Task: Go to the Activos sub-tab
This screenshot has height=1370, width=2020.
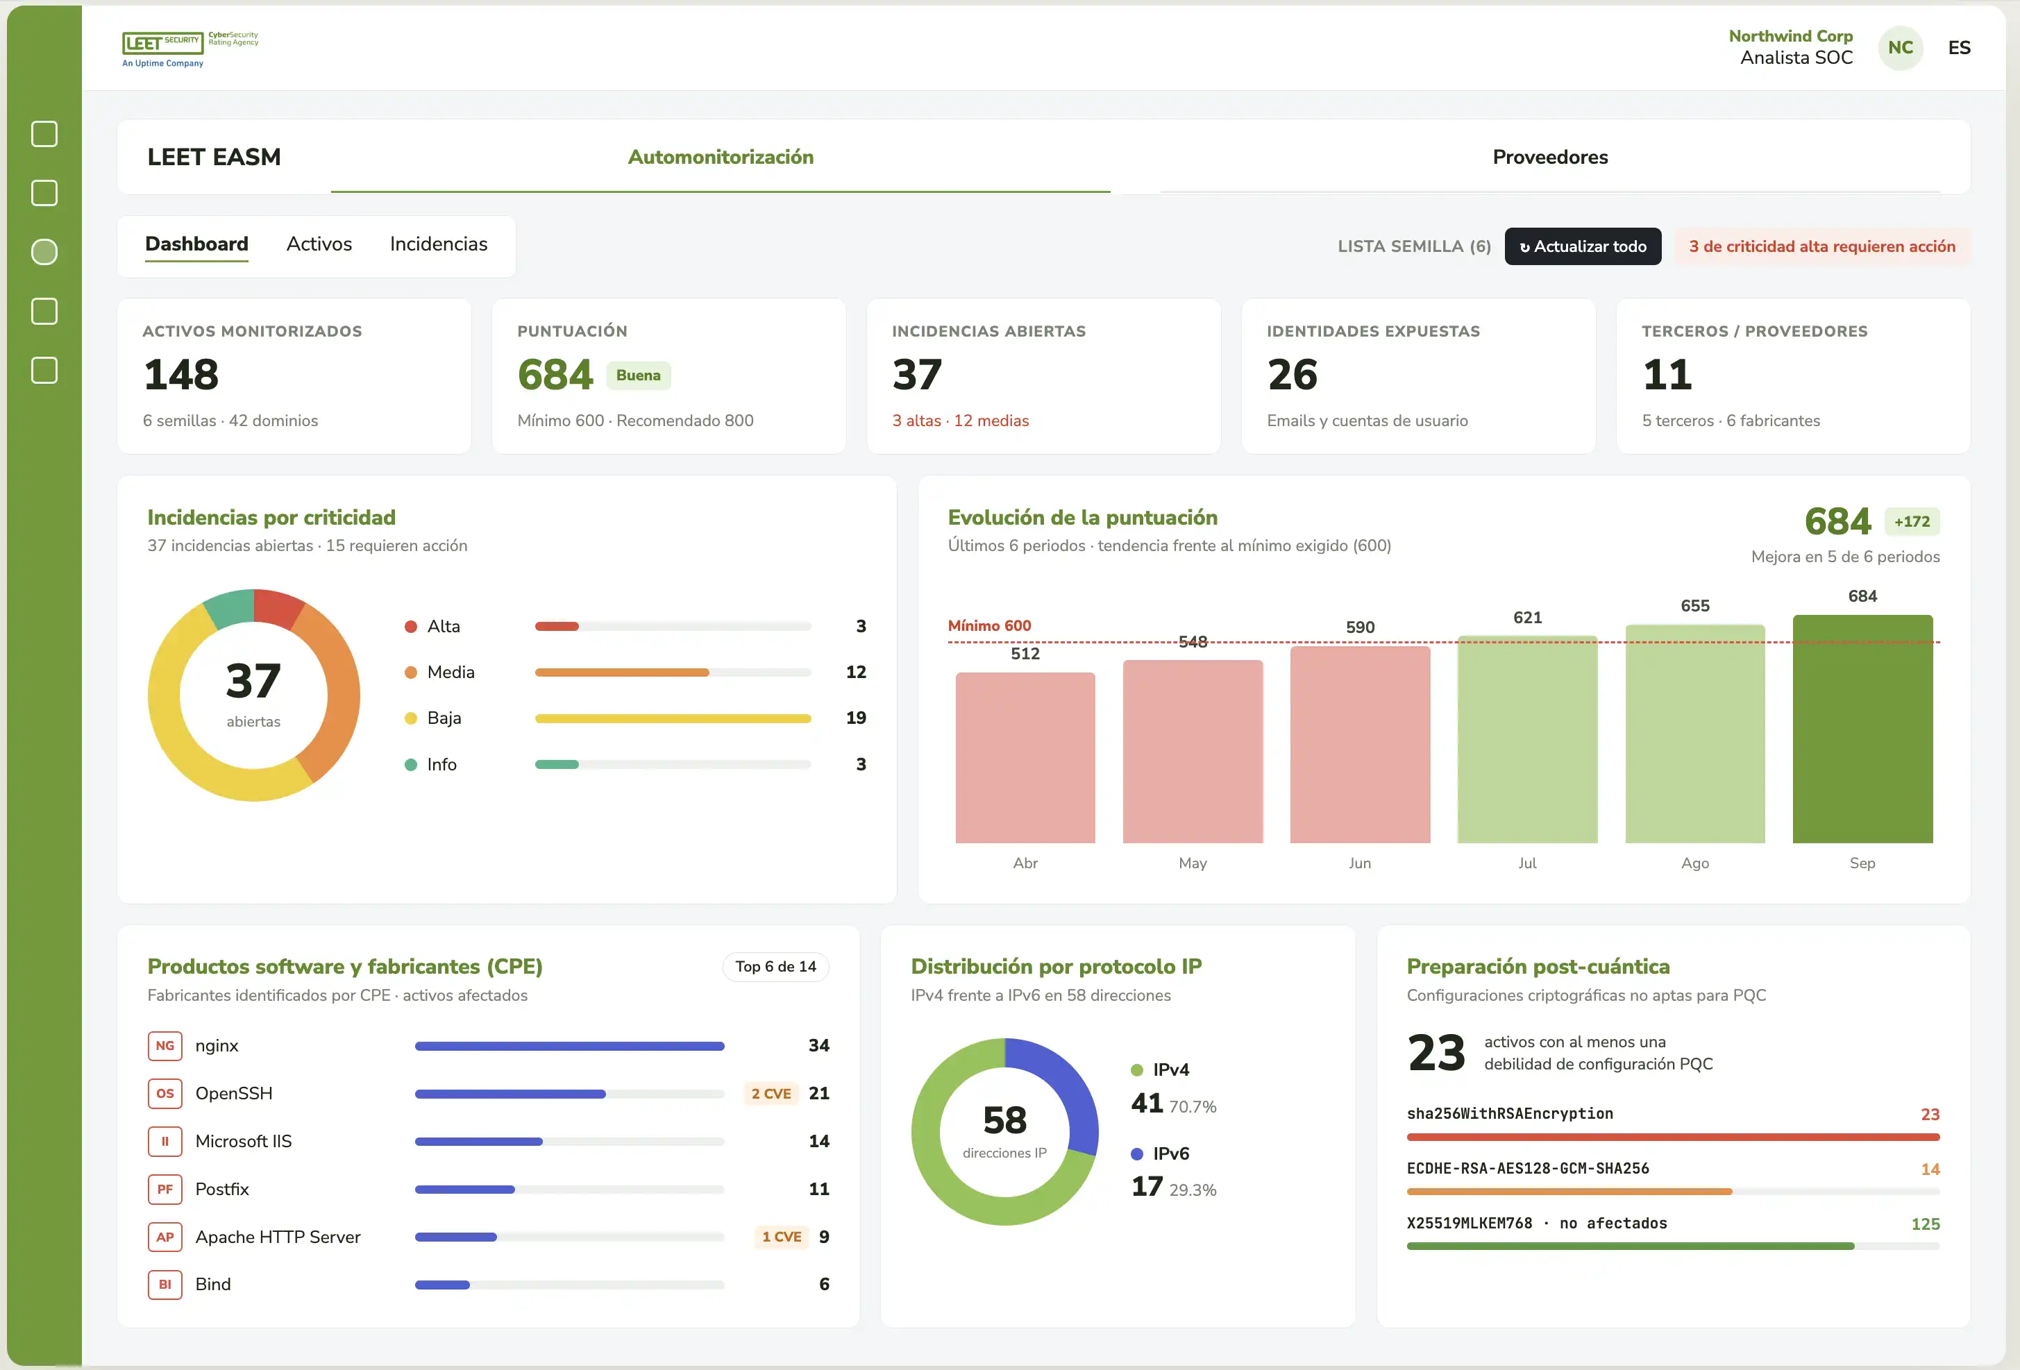Action: (319, 244)
